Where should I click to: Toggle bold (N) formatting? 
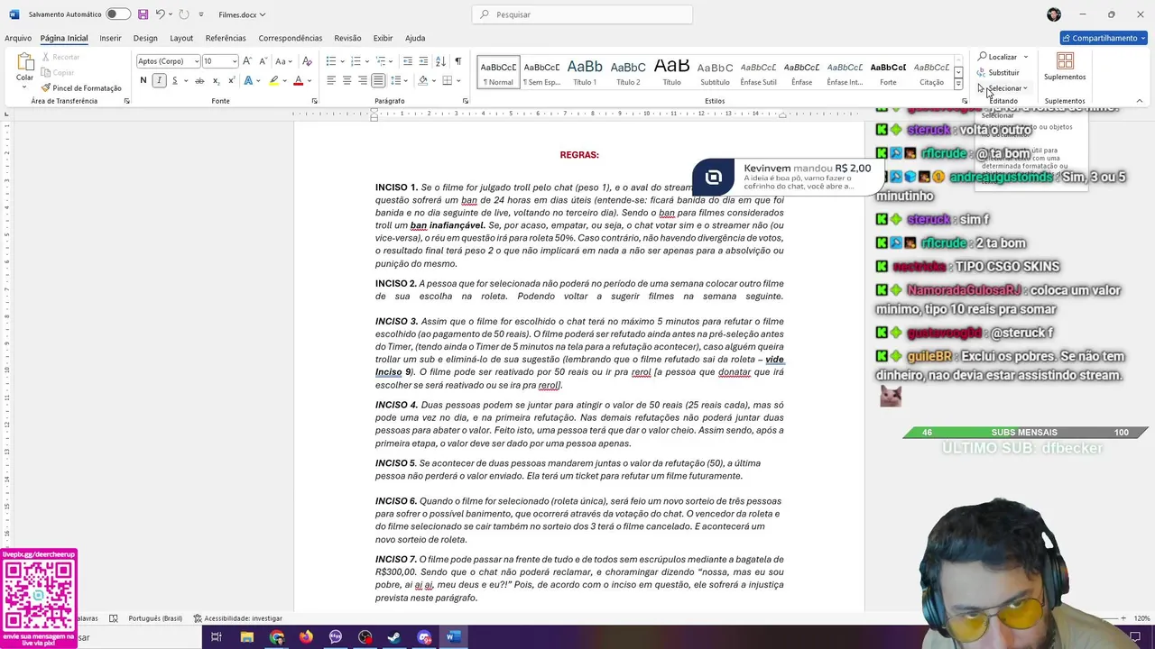(x=143, y=81)
